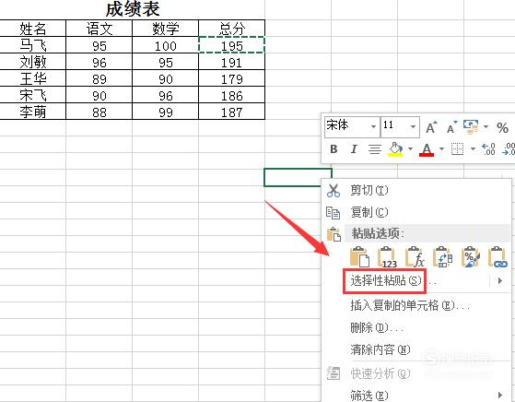
Task: Select 王华's Chinese score 89
Action: (99, 78)
